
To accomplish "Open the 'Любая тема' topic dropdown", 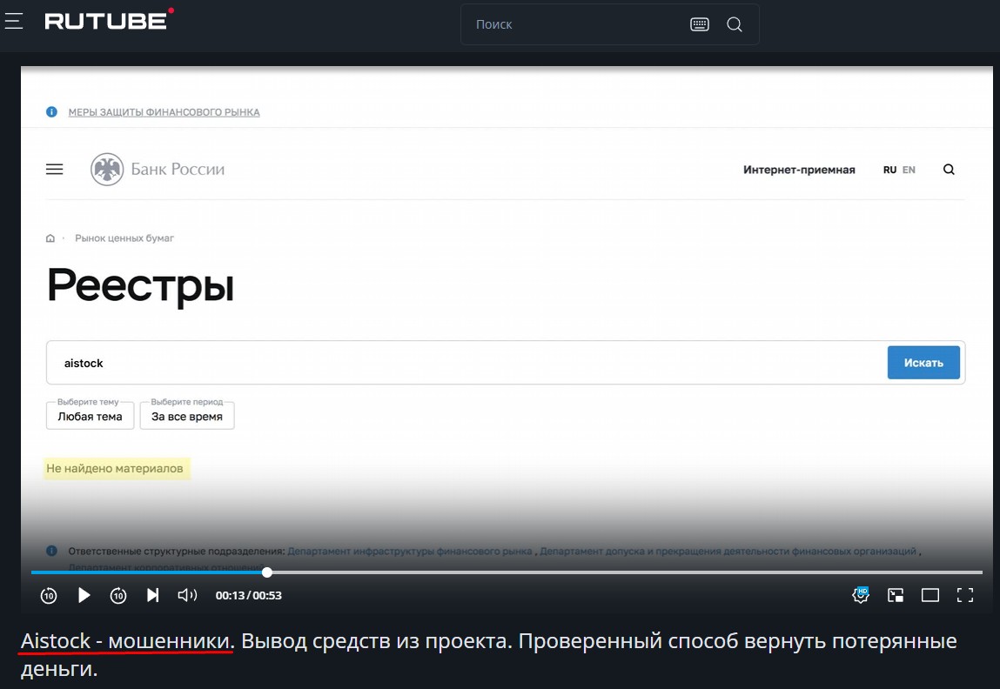I will 90,416.
